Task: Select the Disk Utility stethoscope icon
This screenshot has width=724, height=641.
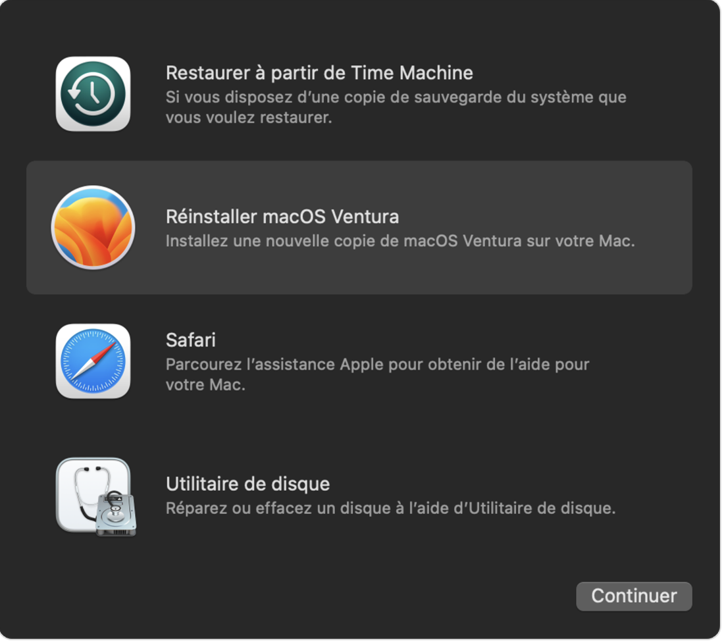Action: pyautogui.click(x=96, y=497)
